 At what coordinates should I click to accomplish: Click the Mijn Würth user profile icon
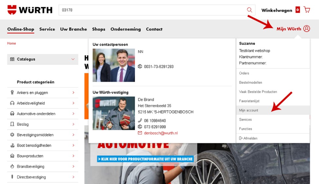tap(307, 29)
